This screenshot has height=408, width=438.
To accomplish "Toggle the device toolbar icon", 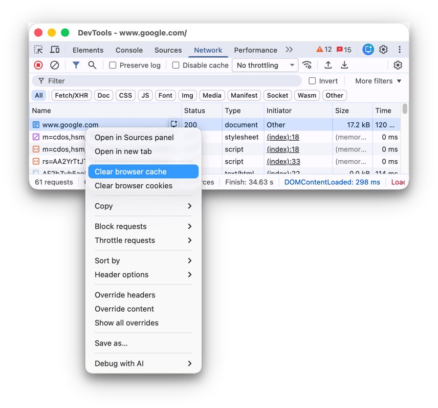I will (54, 50).
